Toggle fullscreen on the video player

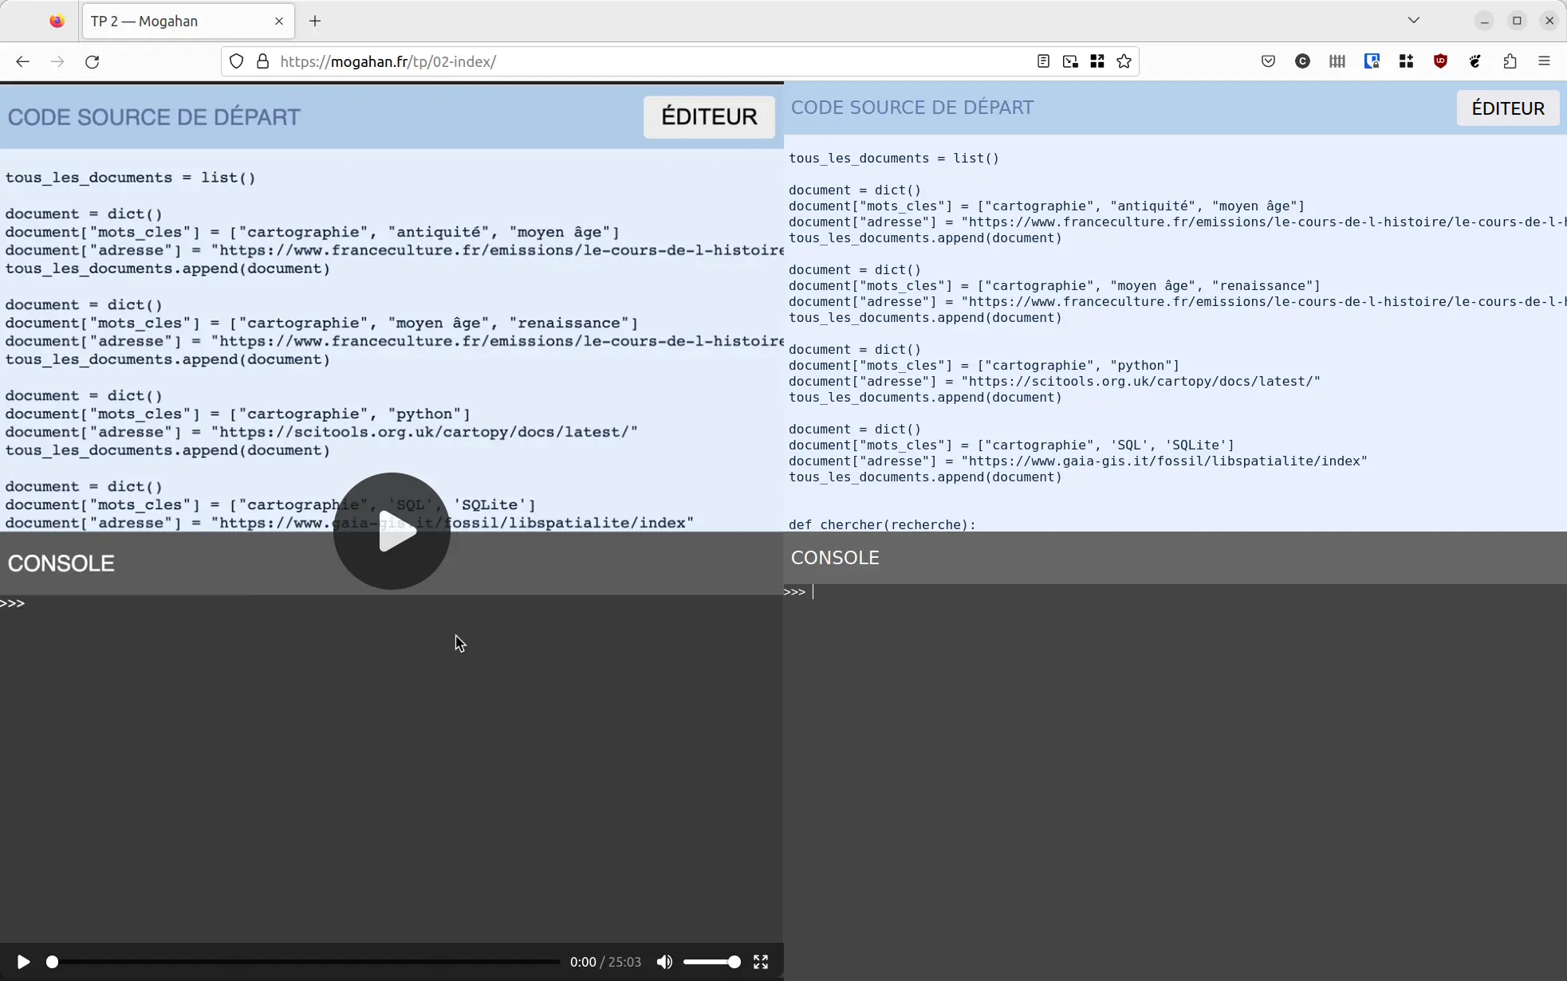[761, 962]
